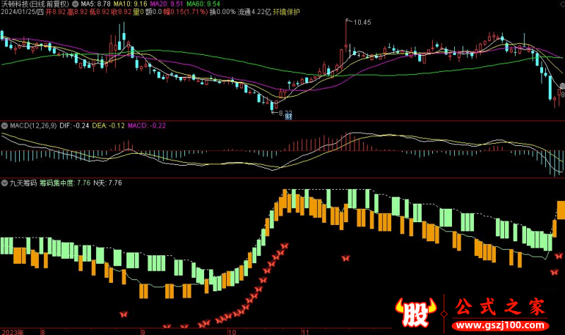The height and width of the screenshot is (335, 565).
Task: Click the circle icon before 九天筹码
Action: (5, 183)
